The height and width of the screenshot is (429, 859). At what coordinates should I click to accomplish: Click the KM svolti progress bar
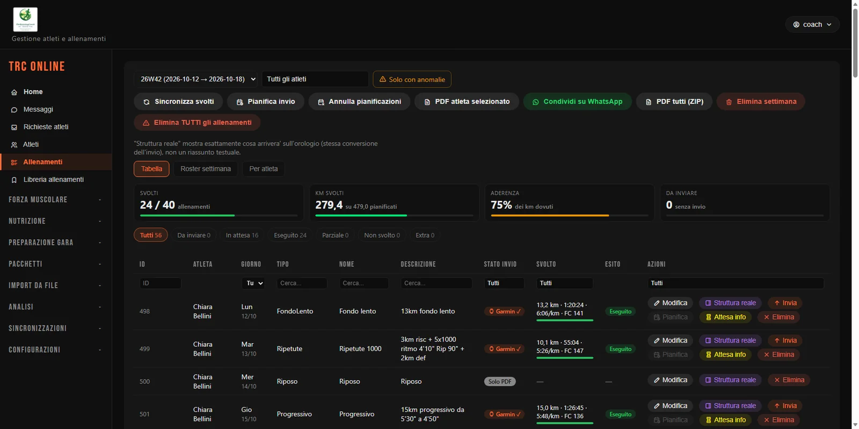394,216
